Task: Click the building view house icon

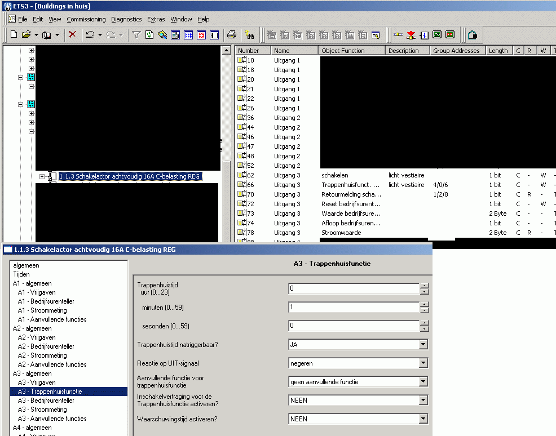Action: pos(473,35)
